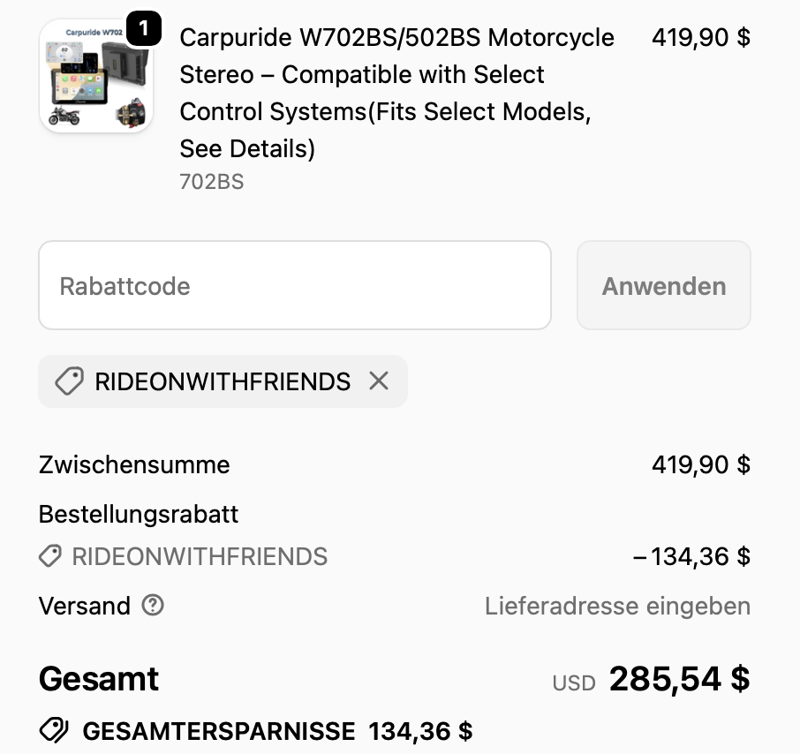This screenshot has height=754, width=800.
Task: Click the Carpuride W702BS/502BS Motorcycle Stereo title
Action: [x=396, y=93]
